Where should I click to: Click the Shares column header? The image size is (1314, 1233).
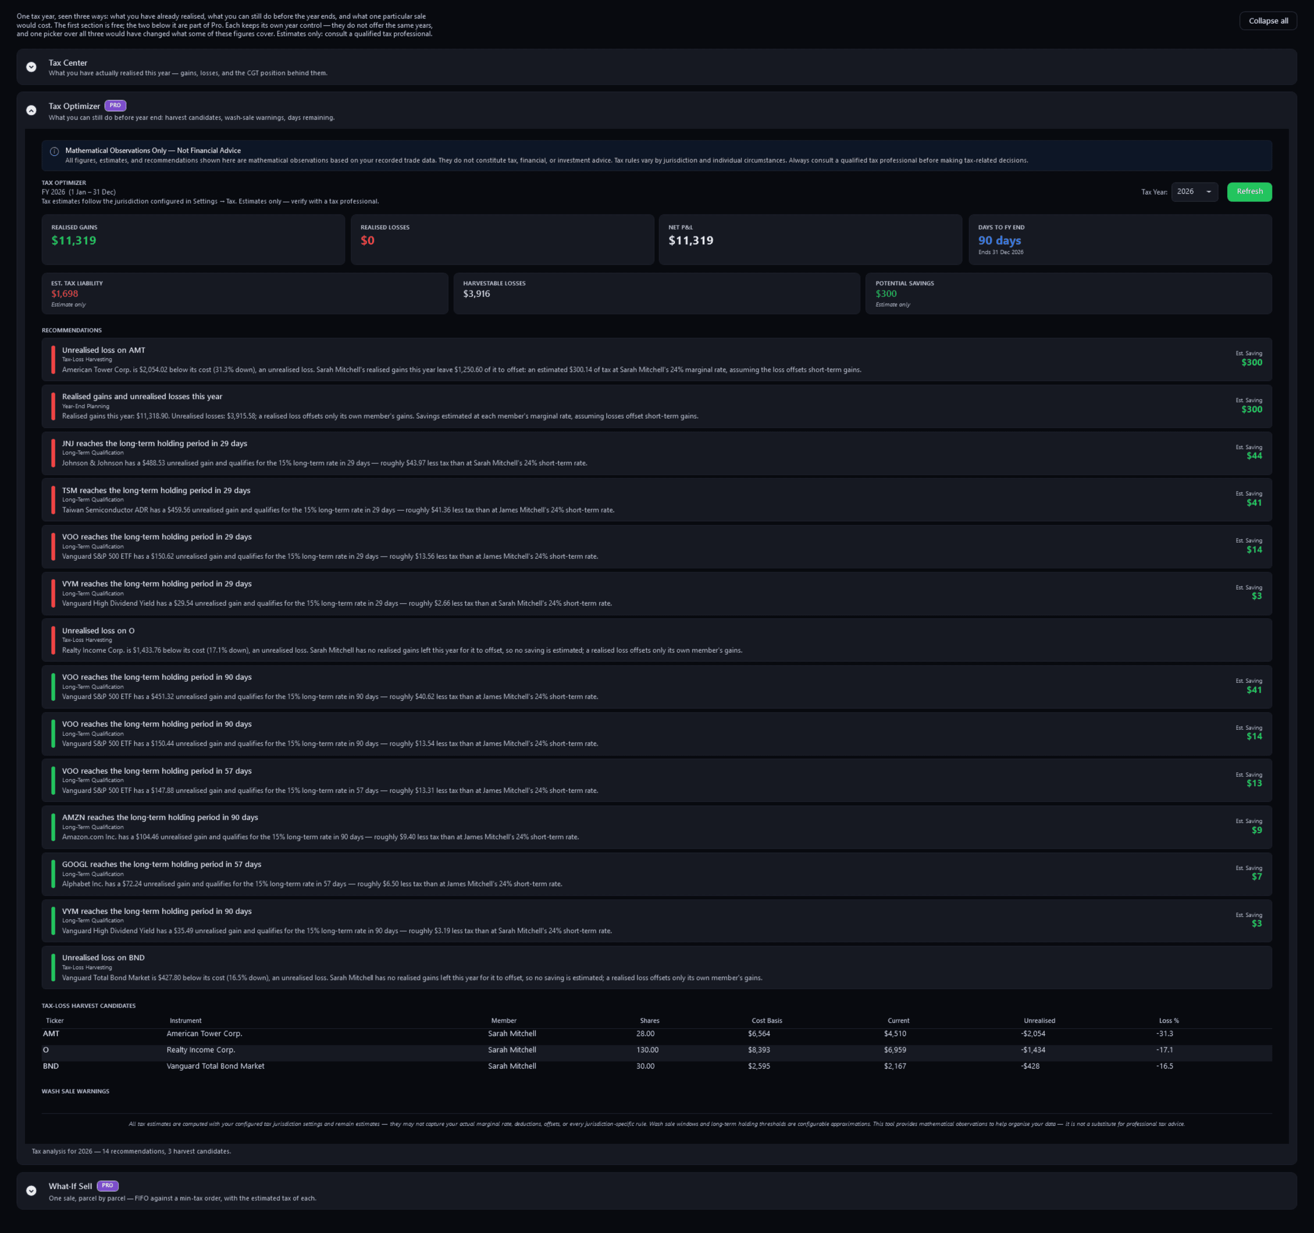[649, 1020]
